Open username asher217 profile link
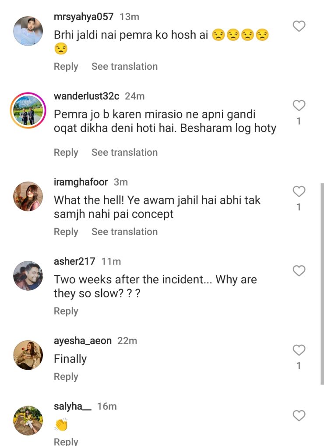The height and width of the screenshot is (446, 324). click(74, 261)
